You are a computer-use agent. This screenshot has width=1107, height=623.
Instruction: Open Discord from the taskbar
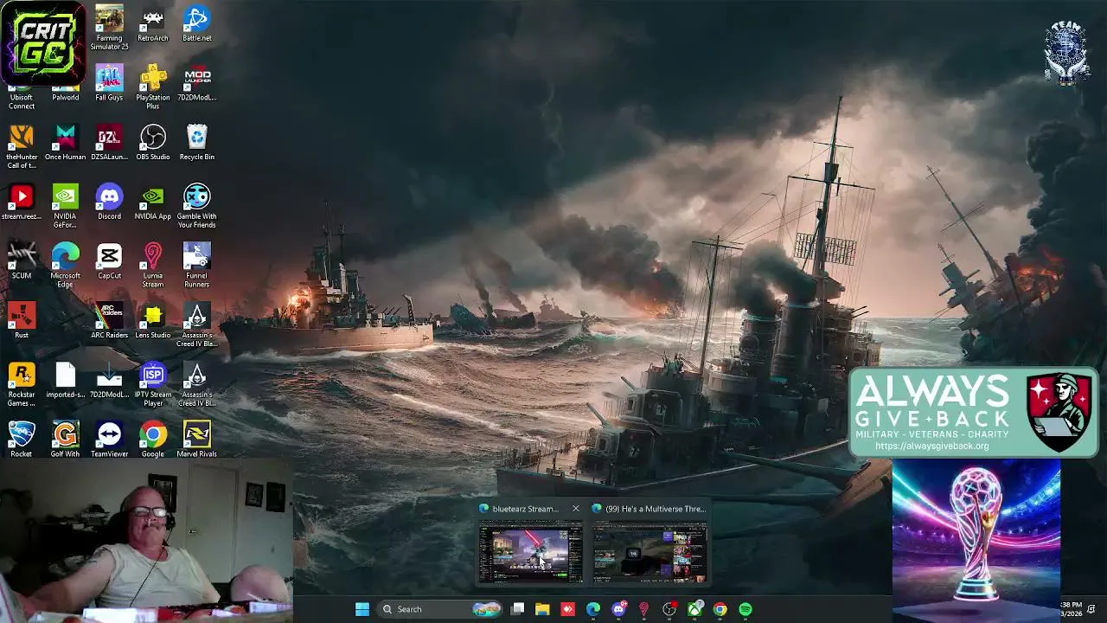[x=618, y=609]
